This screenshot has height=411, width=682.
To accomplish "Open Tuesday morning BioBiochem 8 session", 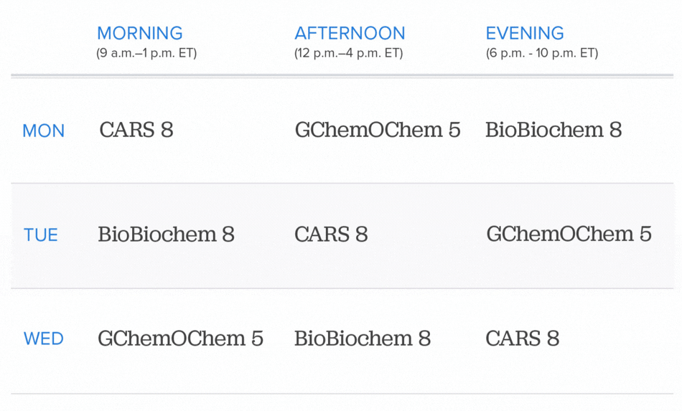I will 167,235.
